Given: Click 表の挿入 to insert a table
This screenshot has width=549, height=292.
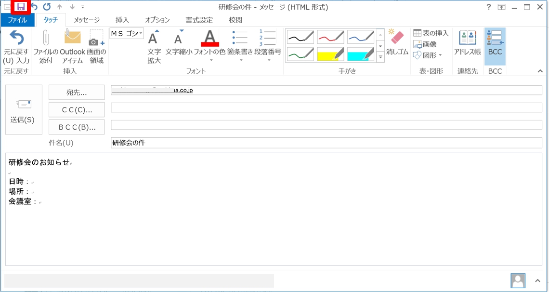Looking at the screenshot, I should pos(431,33).
